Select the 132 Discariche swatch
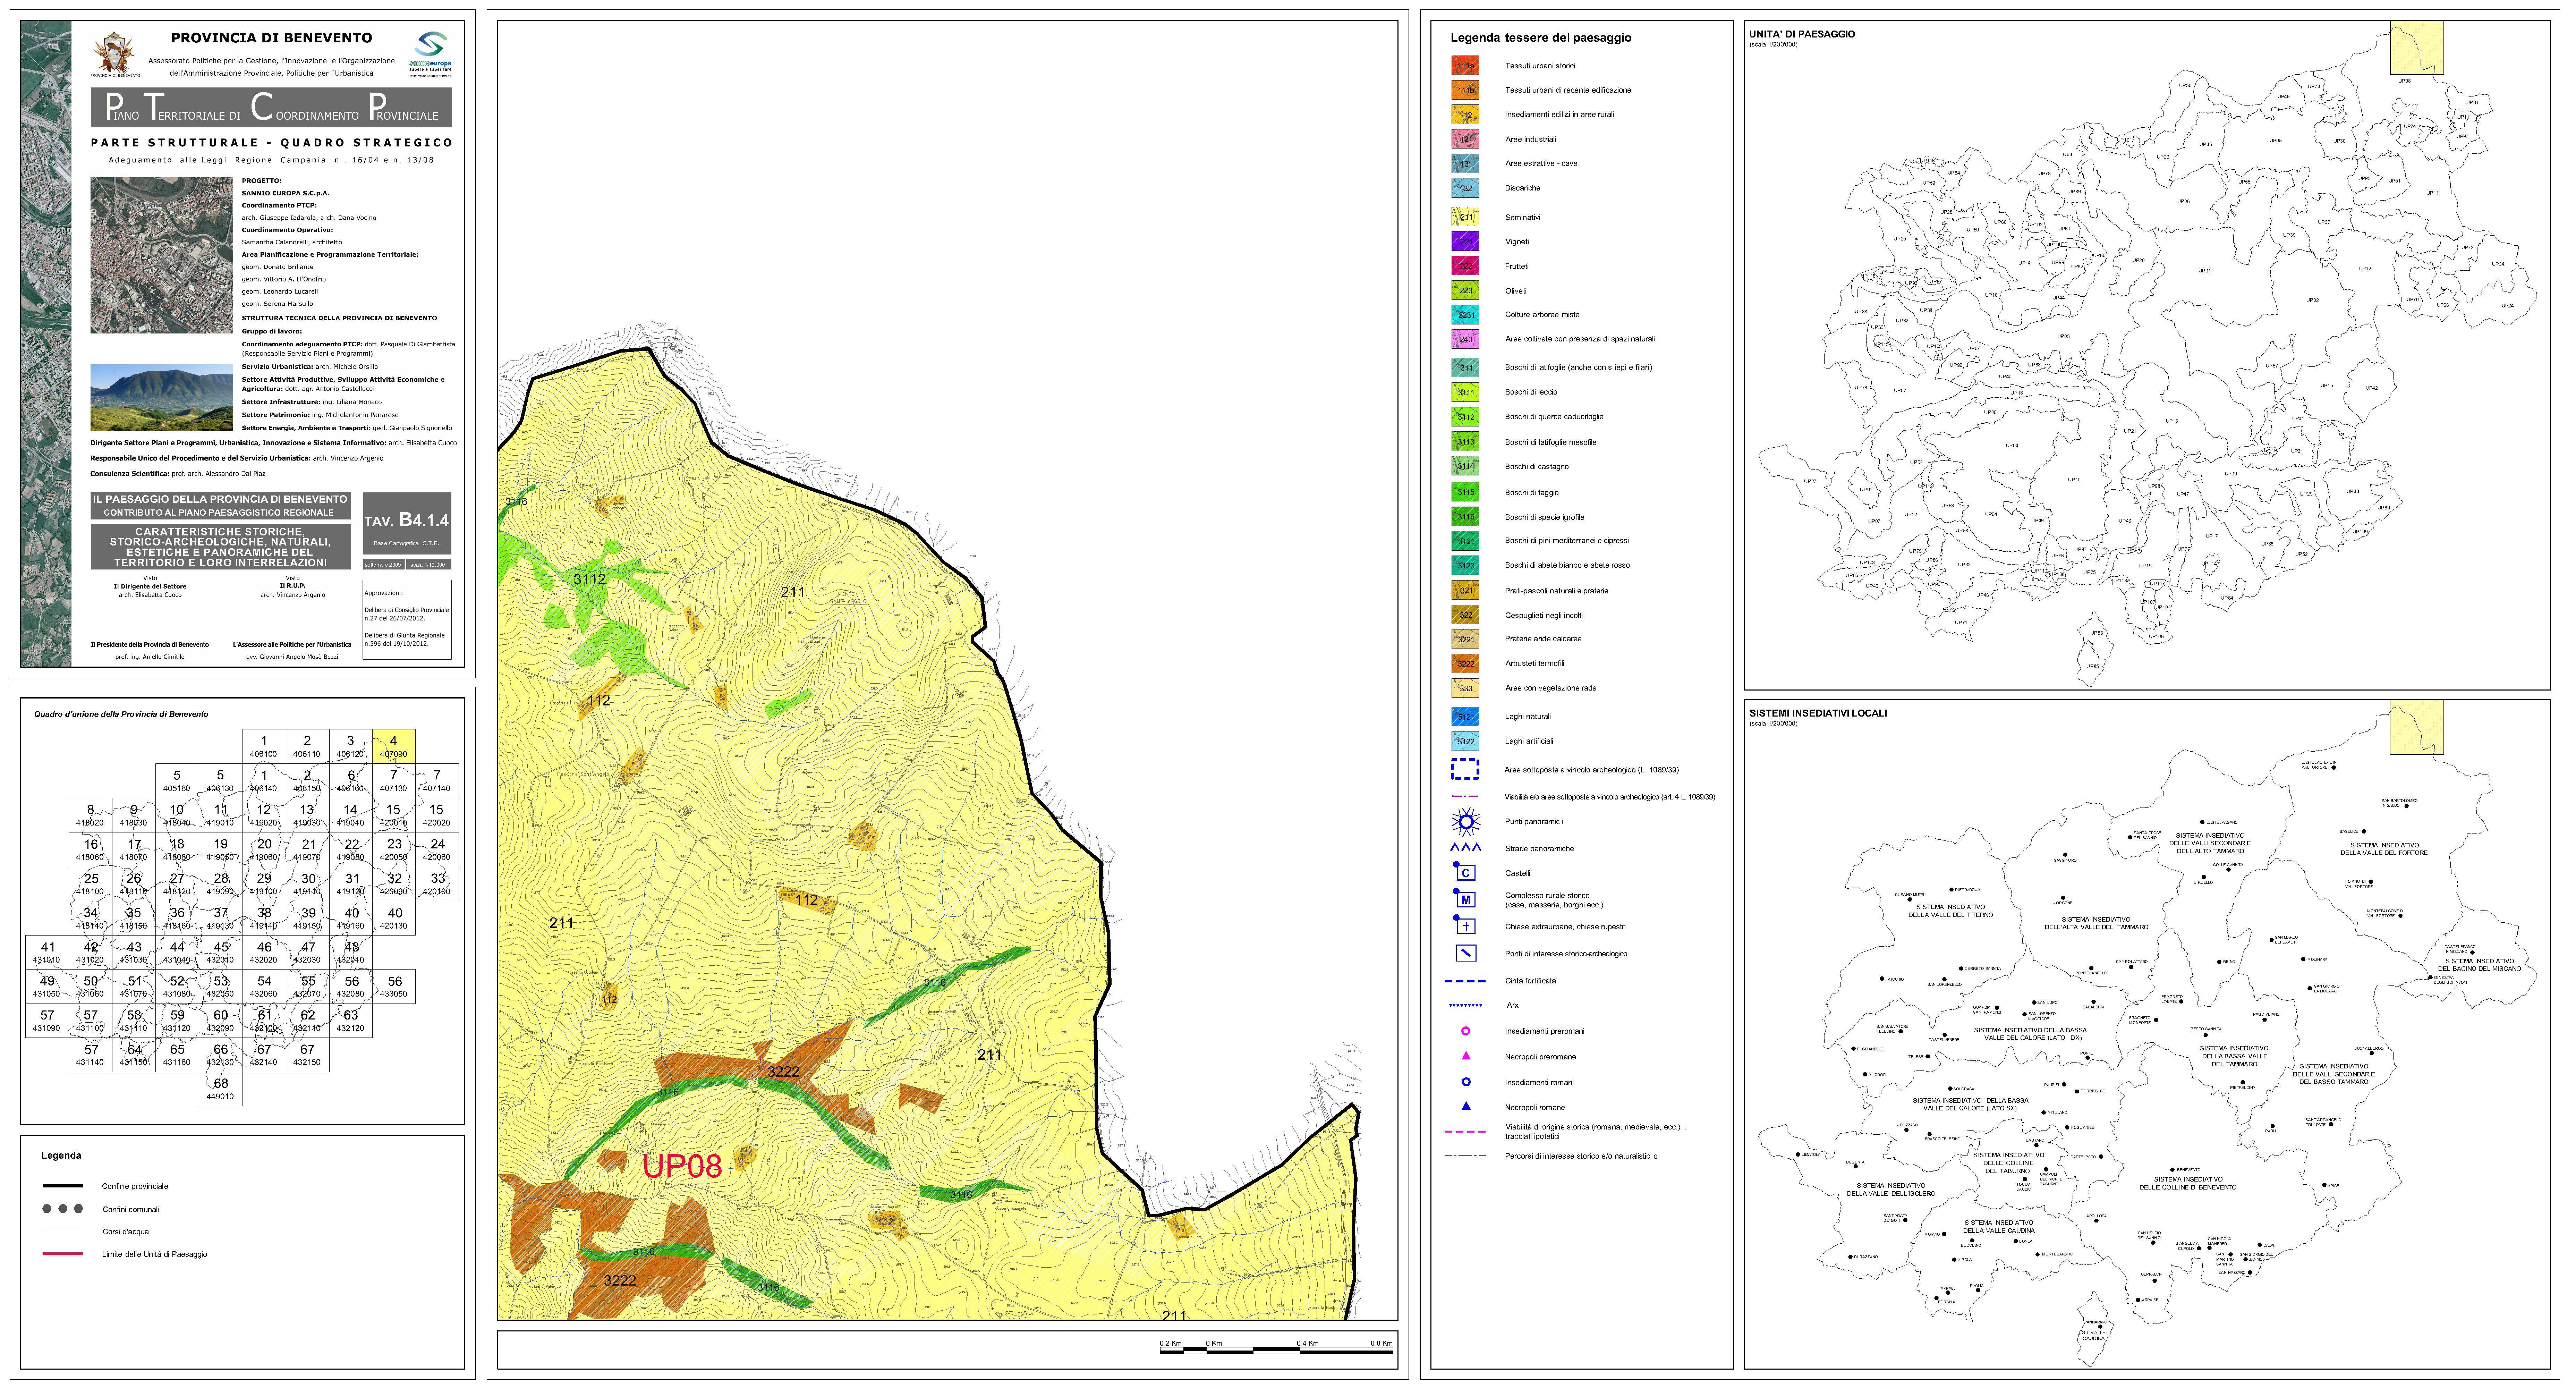 1465,188
